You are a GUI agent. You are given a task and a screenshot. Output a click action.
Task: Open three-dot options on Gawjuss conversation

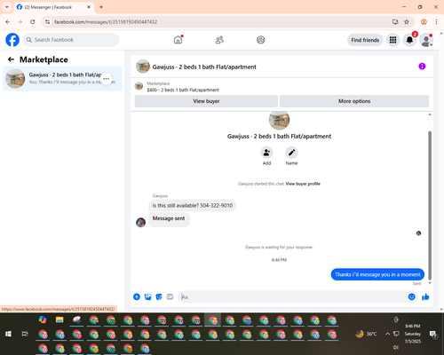pos(107,79)
